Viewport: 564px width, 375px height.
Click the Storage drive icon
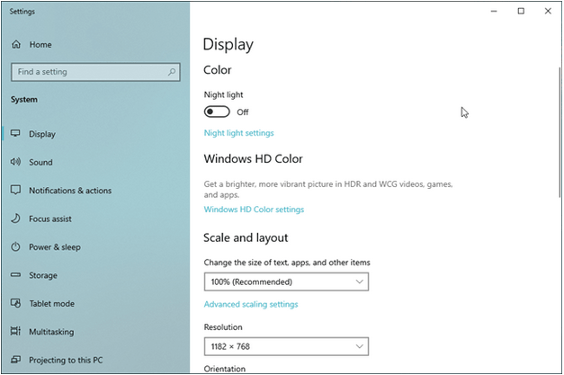(x=15, y=275)
